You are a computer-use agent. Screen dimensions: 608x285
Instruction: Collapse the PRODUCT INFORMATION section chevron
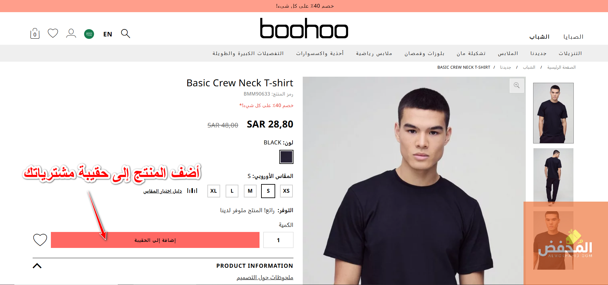click(x=37, y=266)
